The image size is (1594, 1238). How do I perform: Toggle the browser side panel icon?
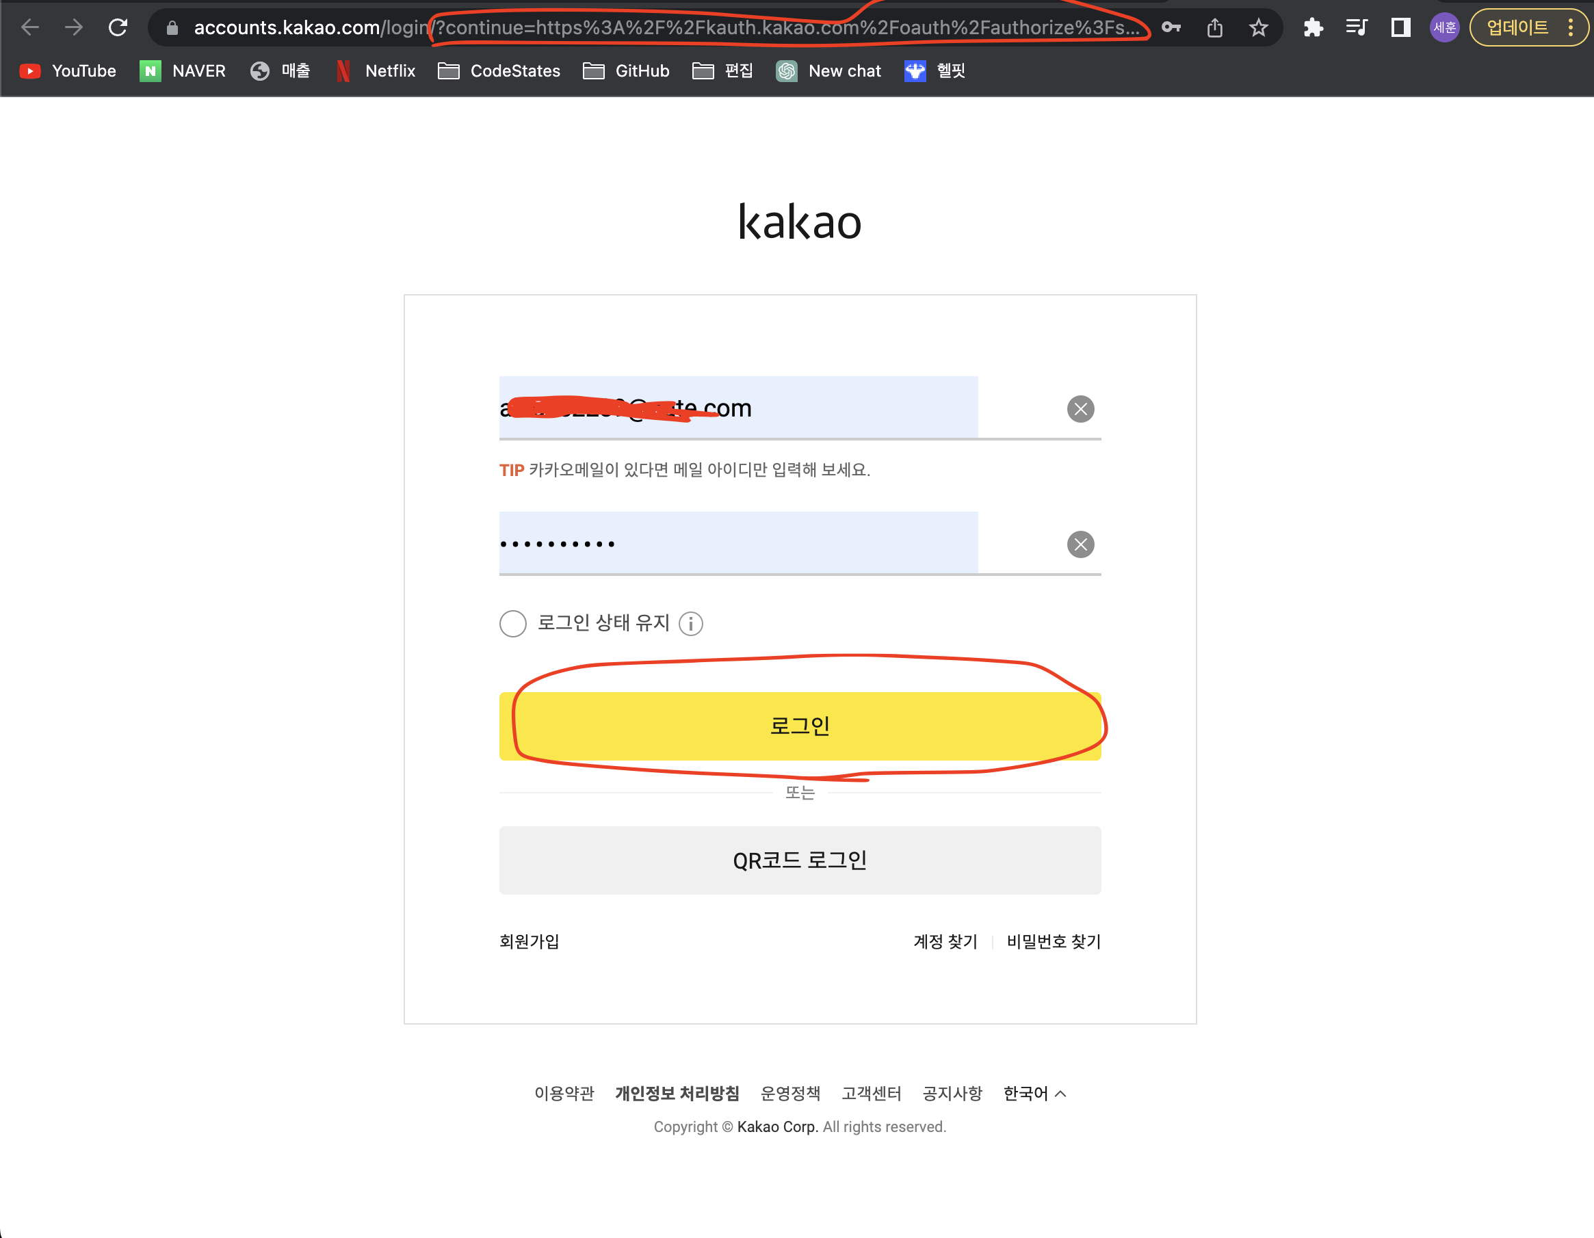[x=1400, y=28]
